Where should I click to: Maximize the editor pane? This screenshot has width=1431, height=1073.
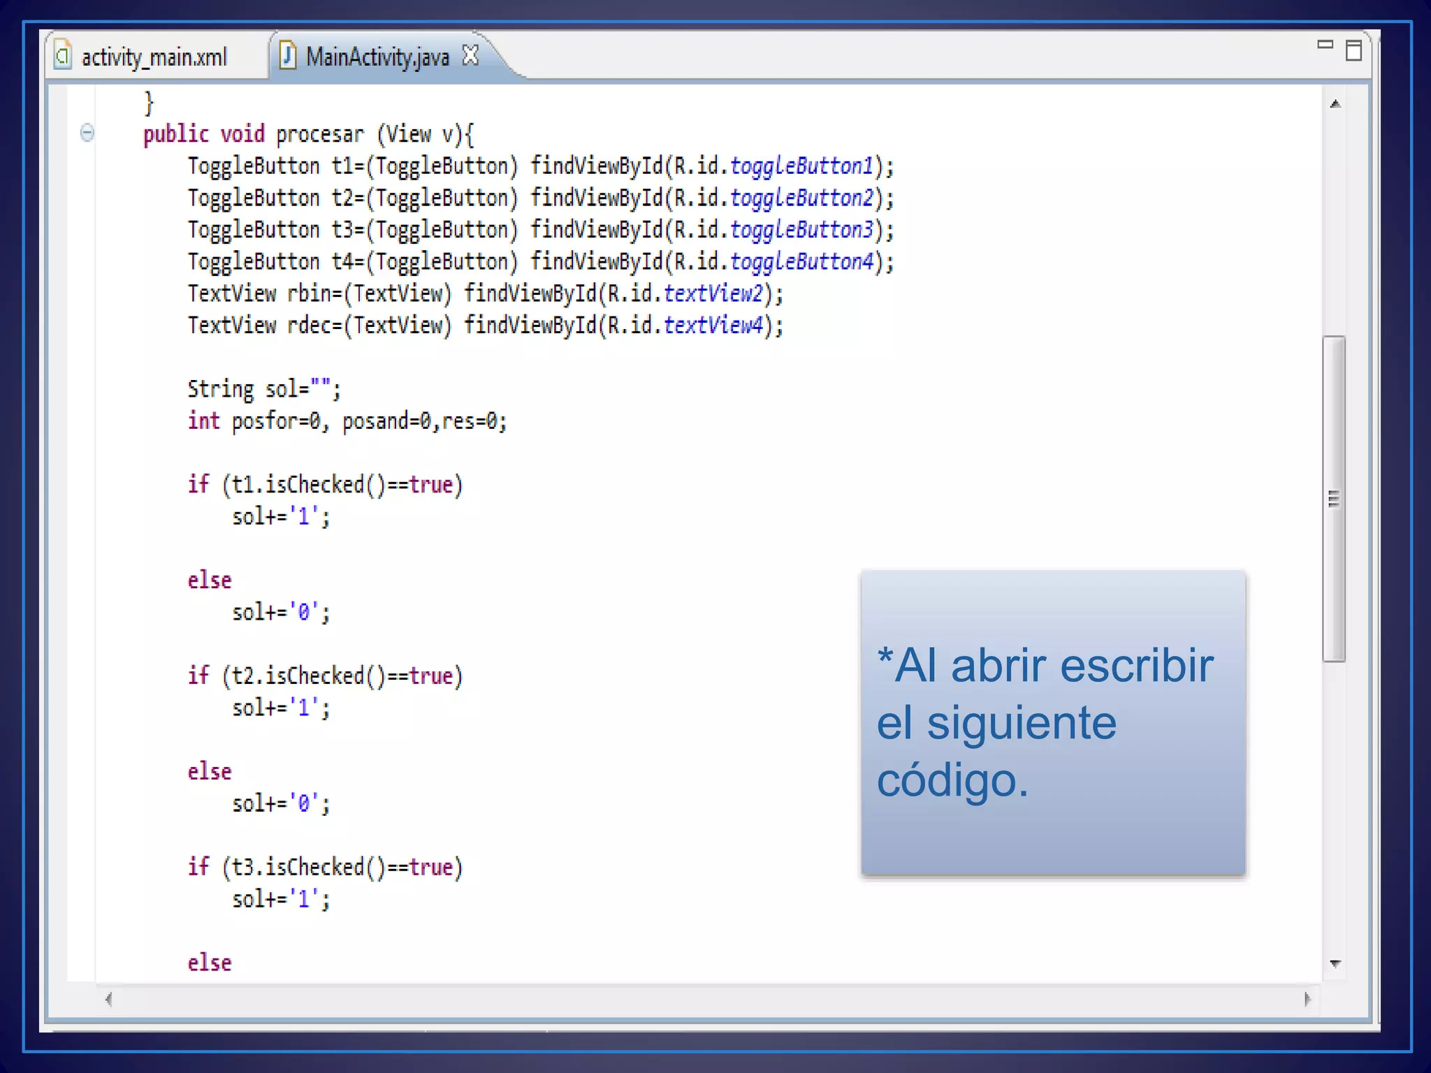pyautogui.click(x=1353, y=50)
